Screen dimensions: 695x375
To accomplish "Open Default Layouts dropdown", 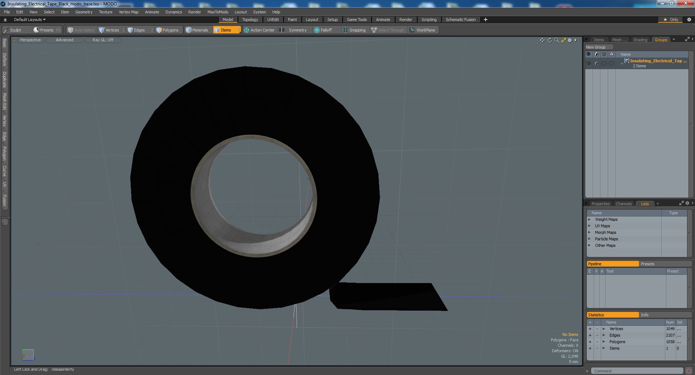I will pos(30,20).
